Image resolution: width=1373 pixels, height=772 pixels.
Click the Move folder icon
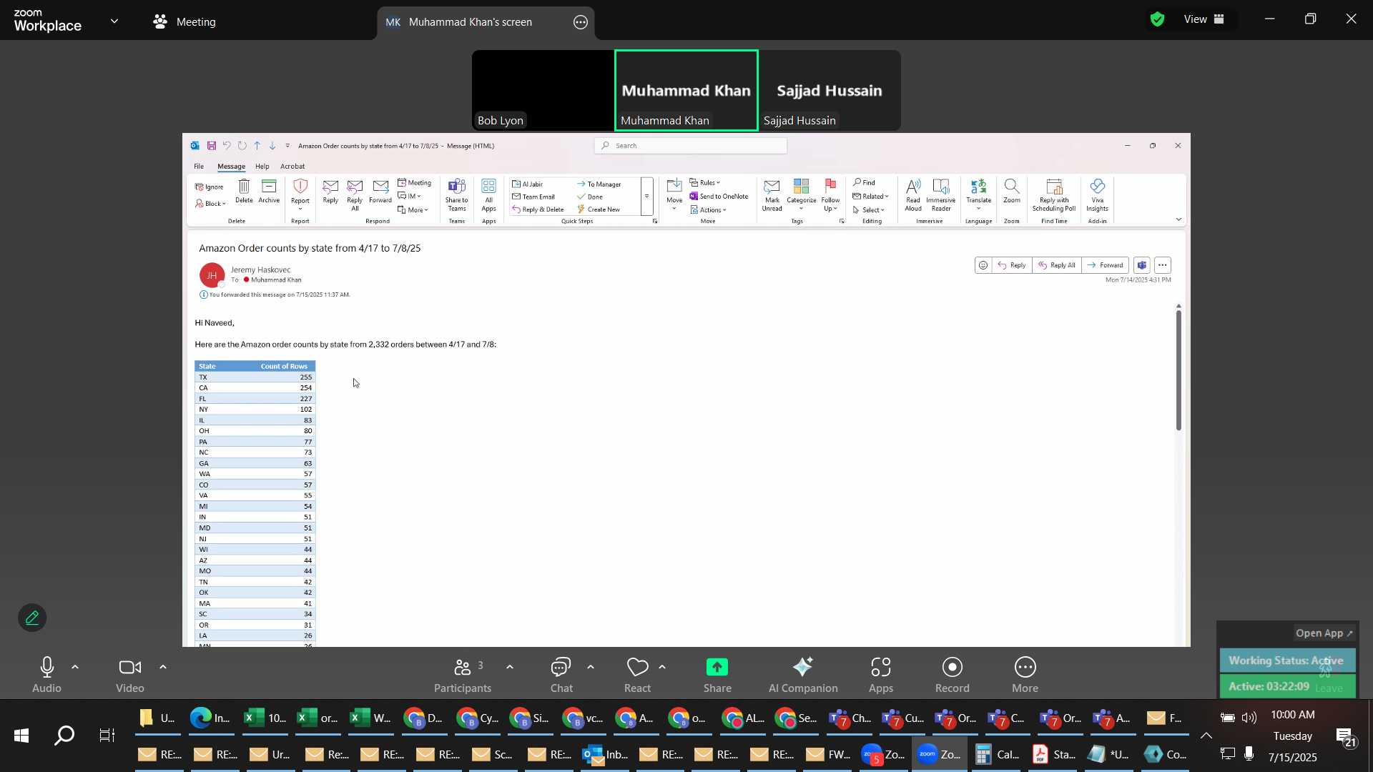tap(674, 193)
